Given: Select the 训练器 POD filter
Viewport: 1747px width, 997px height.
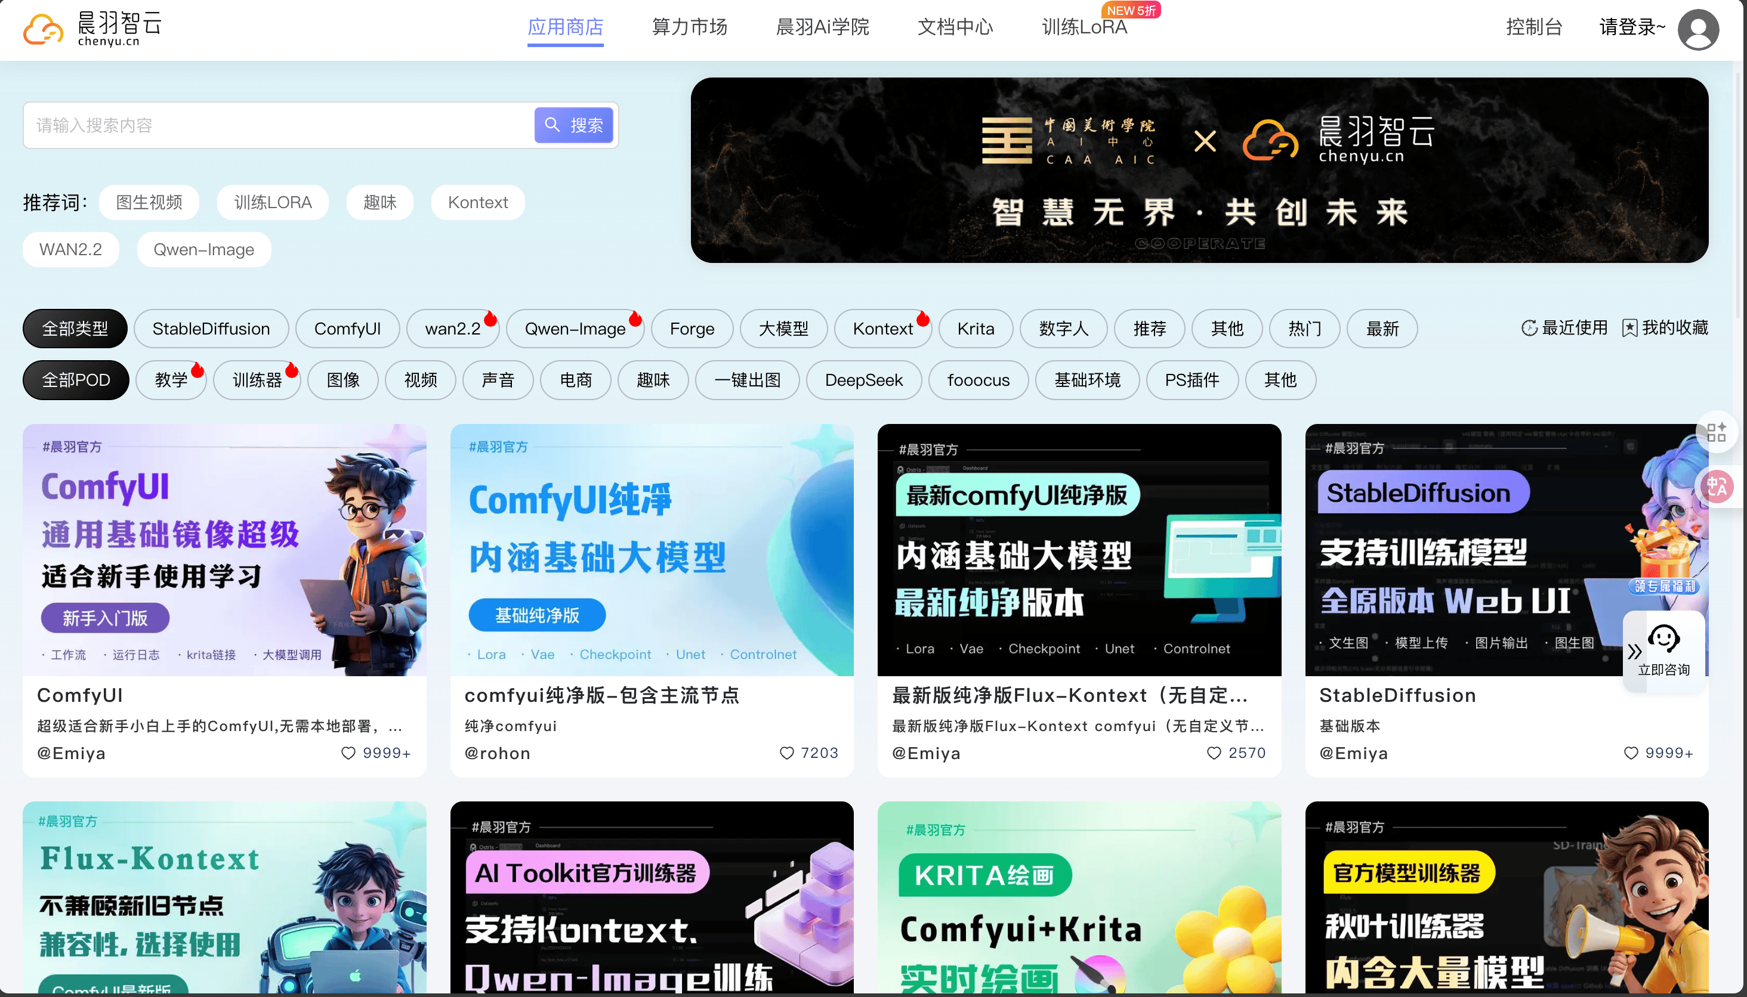Looking at the screenshot, I should point(257,380).
